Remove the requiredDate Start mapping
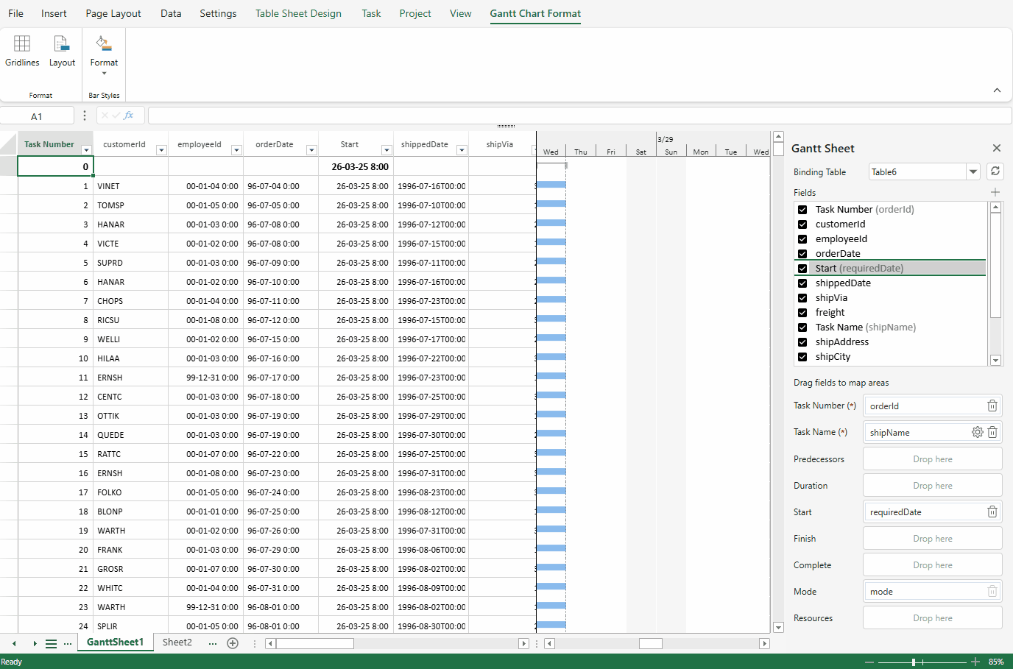 click(992, 512)
